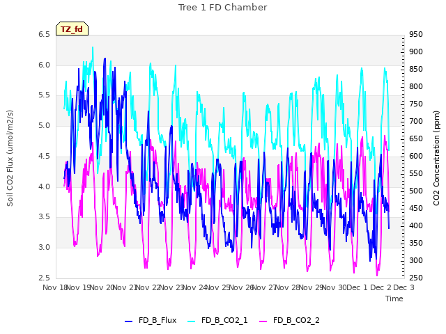Click the 2.5 left axis value
Screen dimensions: 446x334
click(x=44, y=278)
